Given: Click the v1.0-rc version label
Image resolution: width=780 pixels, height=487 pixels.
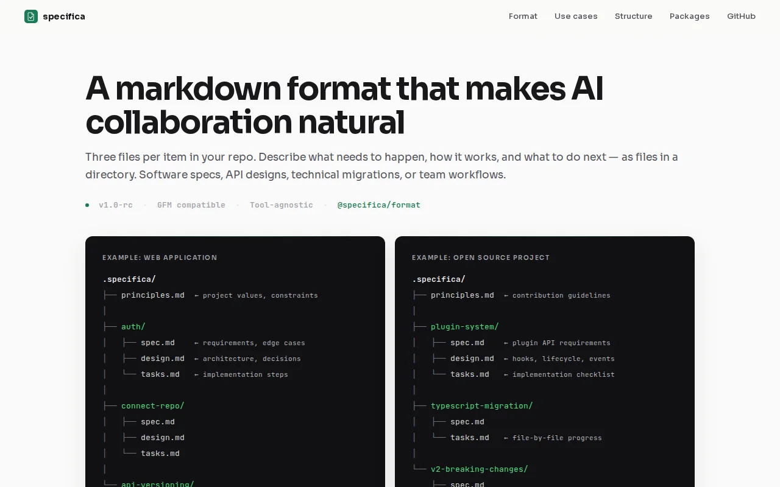Looking at the screenshot, I should pos(116,205).
